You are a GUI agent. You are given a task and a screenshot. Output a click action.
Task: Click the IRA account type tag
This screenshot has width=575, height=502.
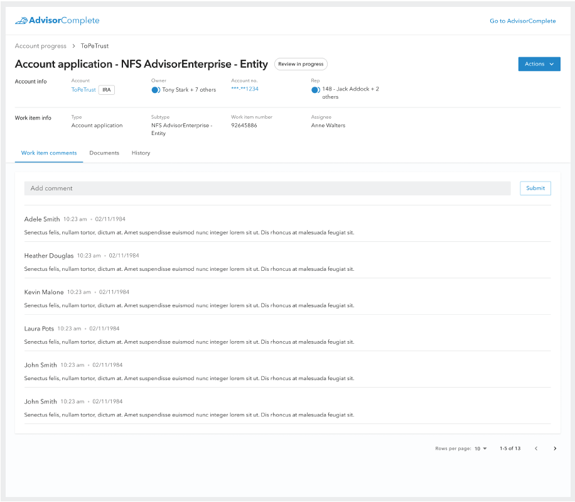(107, 90)
